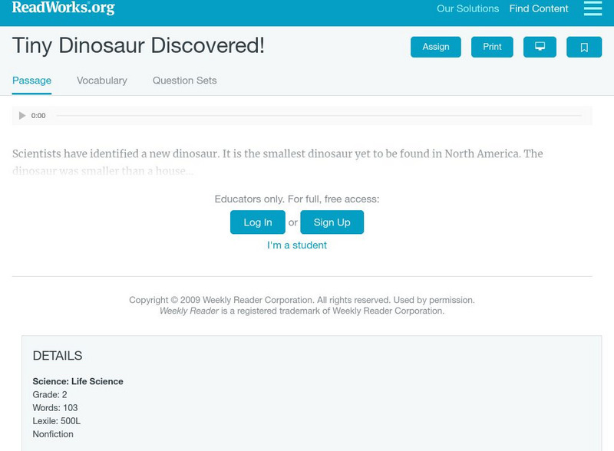The width and height of the screenshot is (614, 451).
Task: Open the Question Sets tab
Action: point(183,80)
